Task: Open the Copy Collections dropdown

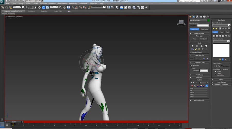Action: [x=221, y=25]
